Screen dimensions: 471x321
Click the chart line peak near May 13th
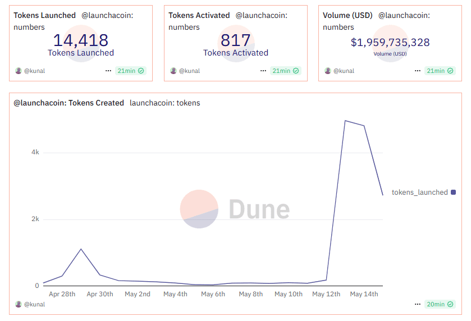(x=345, y=121)
